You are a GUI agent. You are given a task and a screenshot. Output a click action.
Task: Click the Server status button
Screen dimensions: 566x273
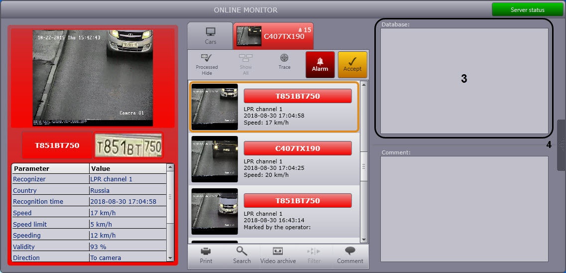point(527,10)
